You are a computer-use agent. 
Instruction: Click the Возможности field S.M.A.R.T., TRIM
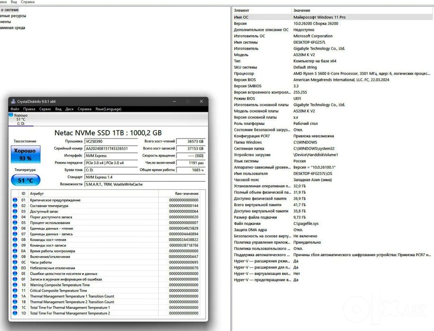pos(145,184)
